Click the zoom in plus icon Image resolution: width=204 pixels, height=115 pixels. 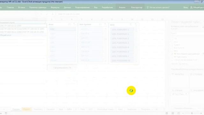pos(201,113)
